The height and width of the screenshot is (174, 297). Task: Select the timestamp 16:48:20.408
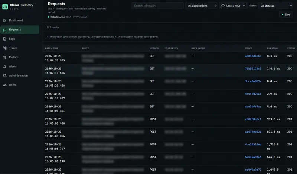point(55,86)
